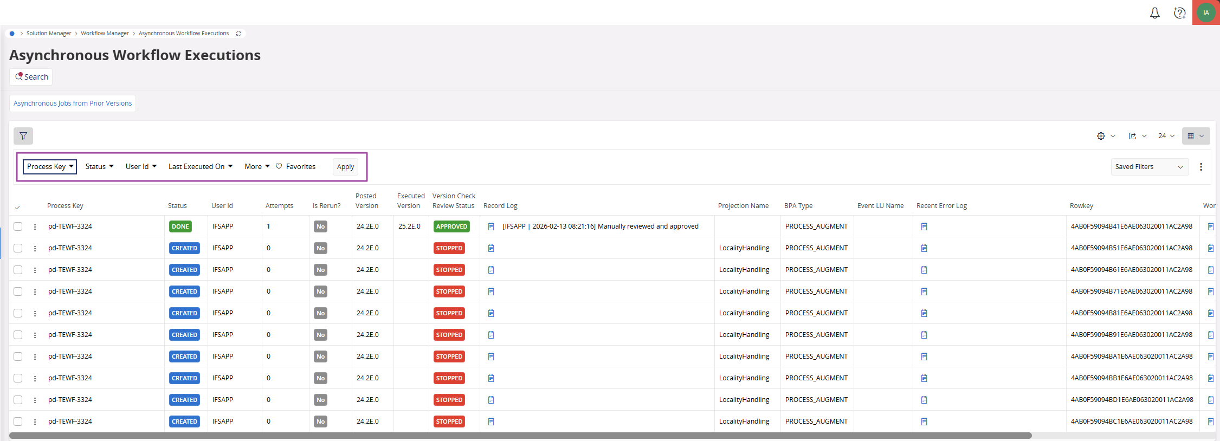
Task: Change the page size 24 dropdown
Action: click(1166, 136)
